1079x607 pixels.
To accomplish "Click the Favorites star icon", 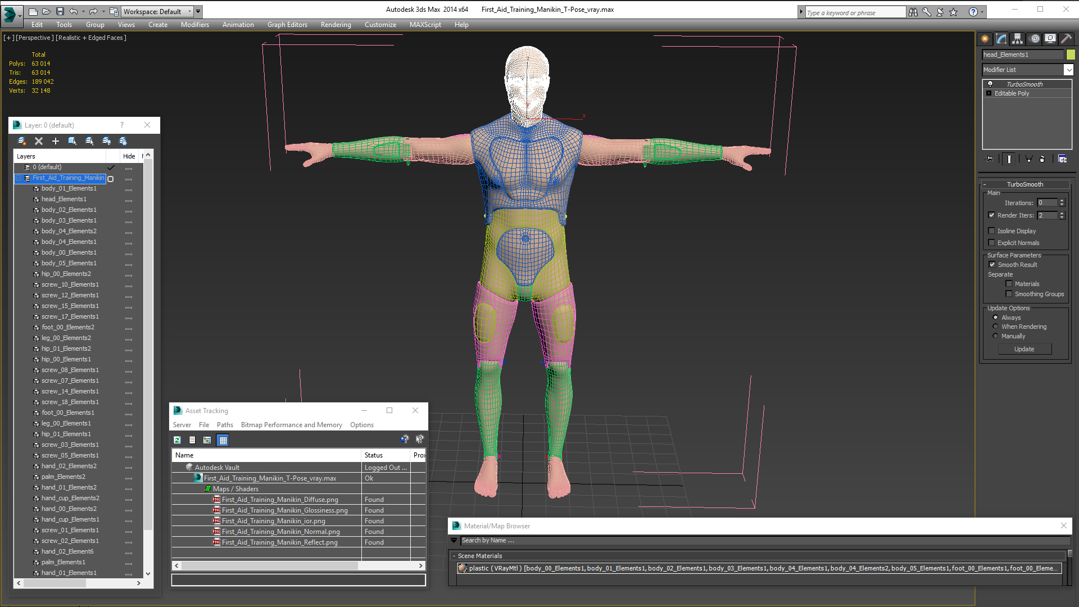I will (x=954, y=12).
